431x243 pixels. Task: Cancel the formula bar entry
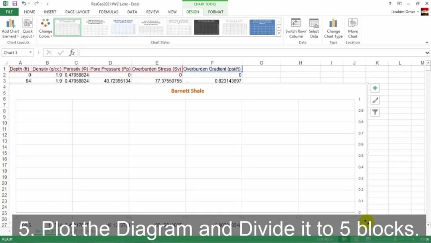tap(49, 53)
